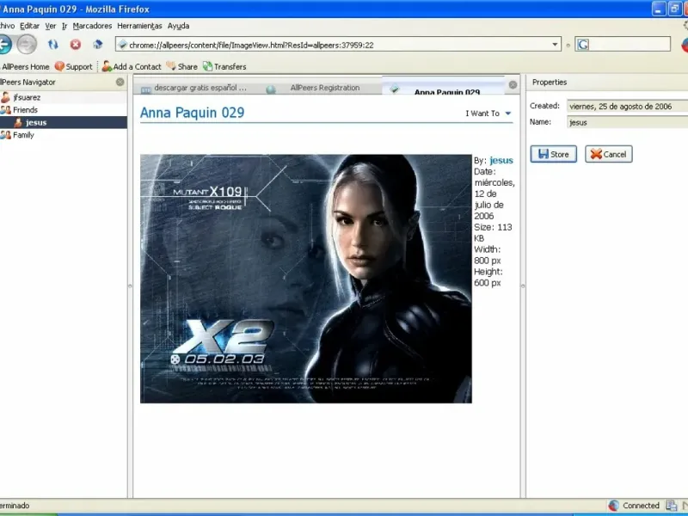Viewport: 688px width, 516px height.
Task: Open Support from the AllPeers toolbar
Action: (74, 67)
